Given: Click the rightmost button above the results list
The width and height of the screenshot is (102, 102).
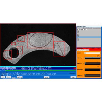Looking at the screenshot, I should pyautogui.click(x=97, y=28).
